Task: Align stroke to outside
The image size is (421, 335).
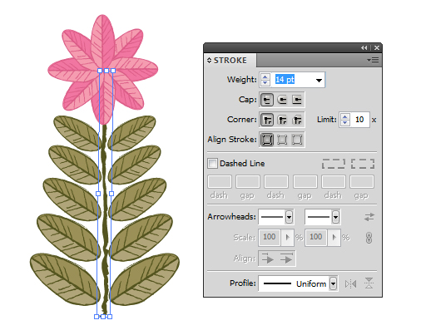Action: [297, 140]
